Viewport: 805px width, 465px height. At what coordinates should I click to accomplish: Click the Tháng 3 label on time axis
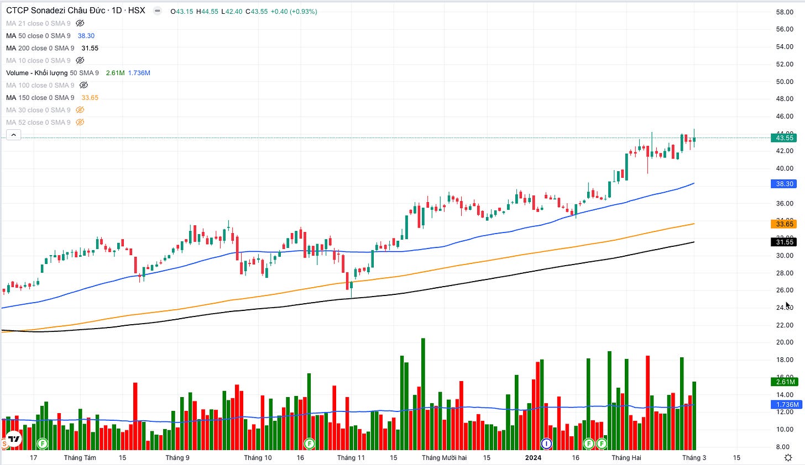(x=694, y=458)
